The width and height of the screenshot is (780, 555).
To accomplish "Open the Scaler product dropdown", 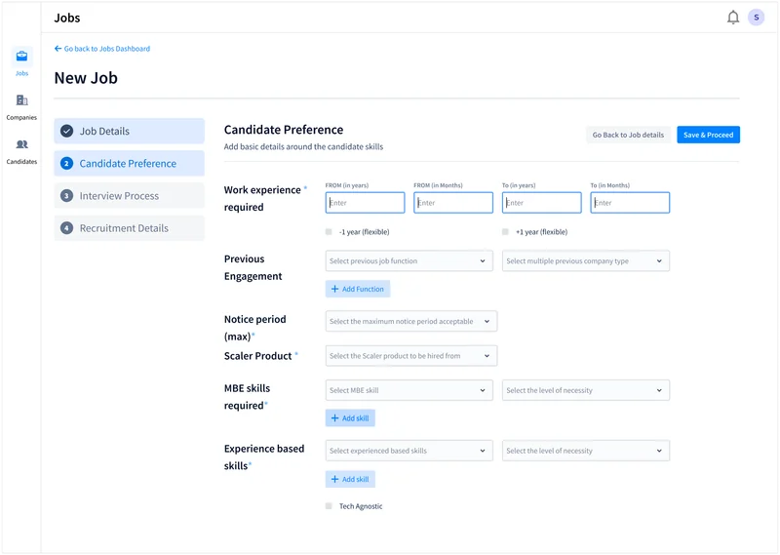I will click(410, 355).
